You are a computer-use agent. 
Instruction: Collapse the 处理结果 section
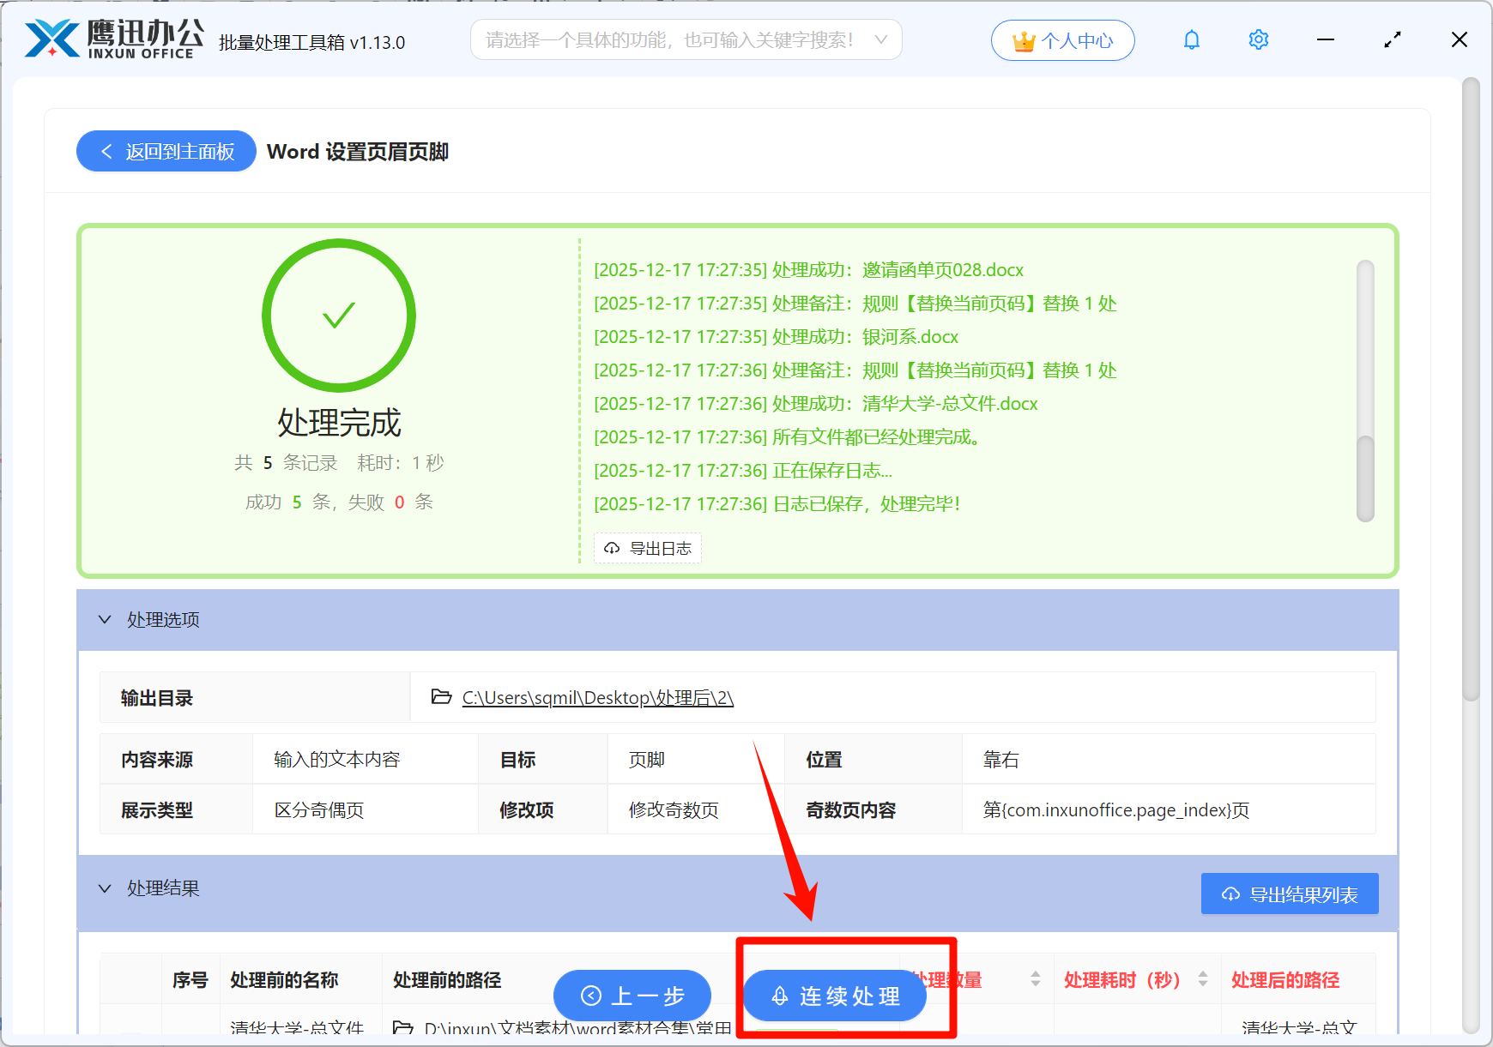(105, 888)
